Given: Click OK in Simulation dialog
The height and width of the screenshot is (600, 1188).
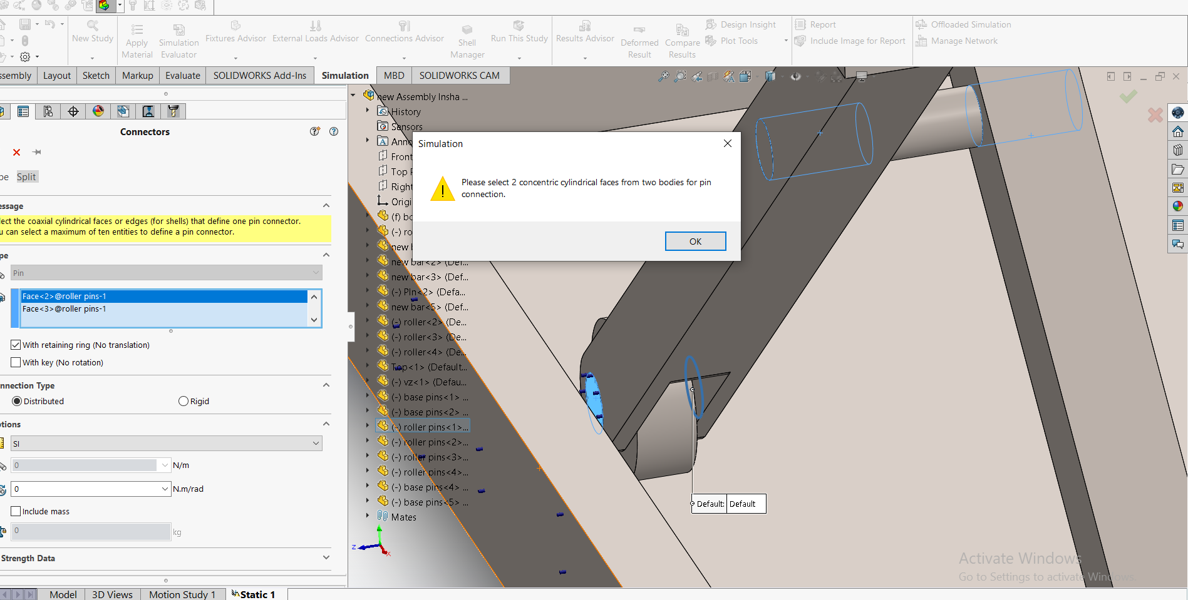Looking at the screenshot, I should (695, 242).
